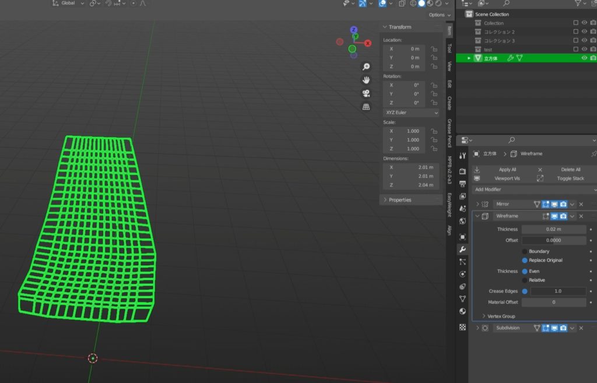
Task: Hide the test collection in viewport
Action: point(584,50)
